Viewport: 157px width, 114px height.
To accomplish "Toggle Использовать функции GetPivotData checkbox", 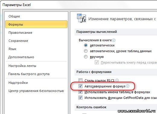I will (x=80, y=98).
